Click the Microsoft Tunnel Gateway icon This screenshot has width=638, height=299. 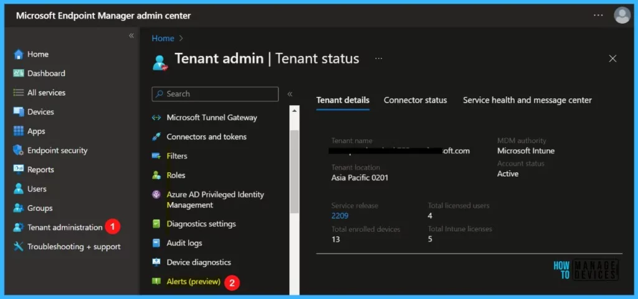click(156, 117)
